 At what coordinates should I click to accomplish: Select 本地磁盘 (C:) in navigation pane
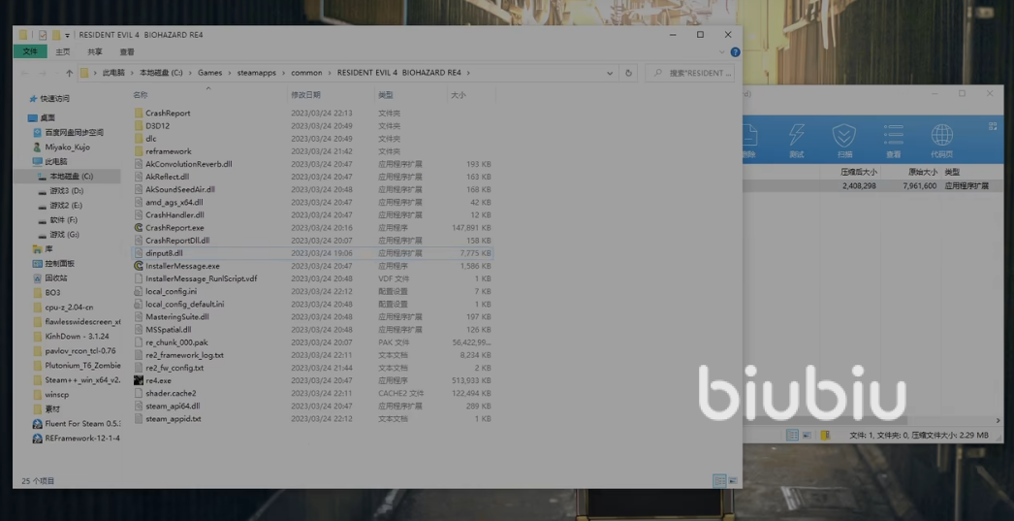pos(74,177)
